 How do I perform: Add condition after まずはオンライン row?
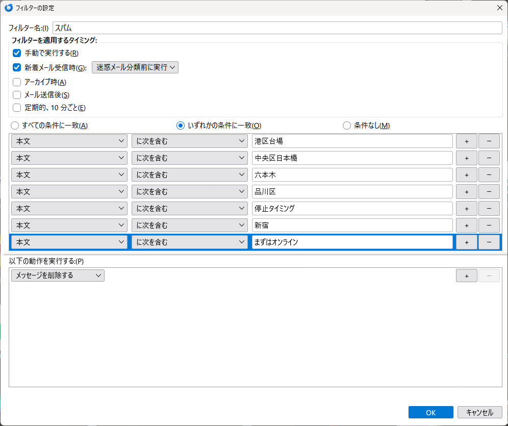pos(467,242)
